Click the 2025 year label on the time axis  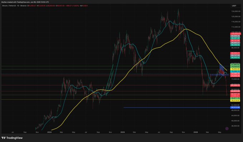click(x=123, y=132)
